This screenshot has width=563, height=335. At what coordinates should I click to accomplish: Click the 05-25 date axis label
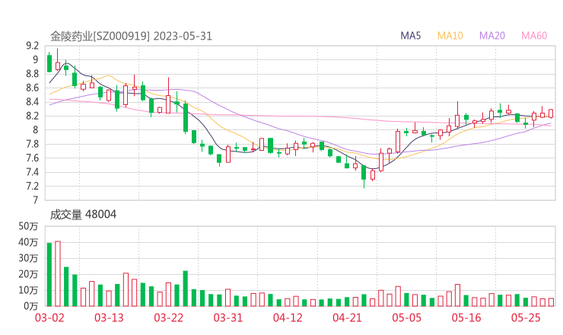526,317
